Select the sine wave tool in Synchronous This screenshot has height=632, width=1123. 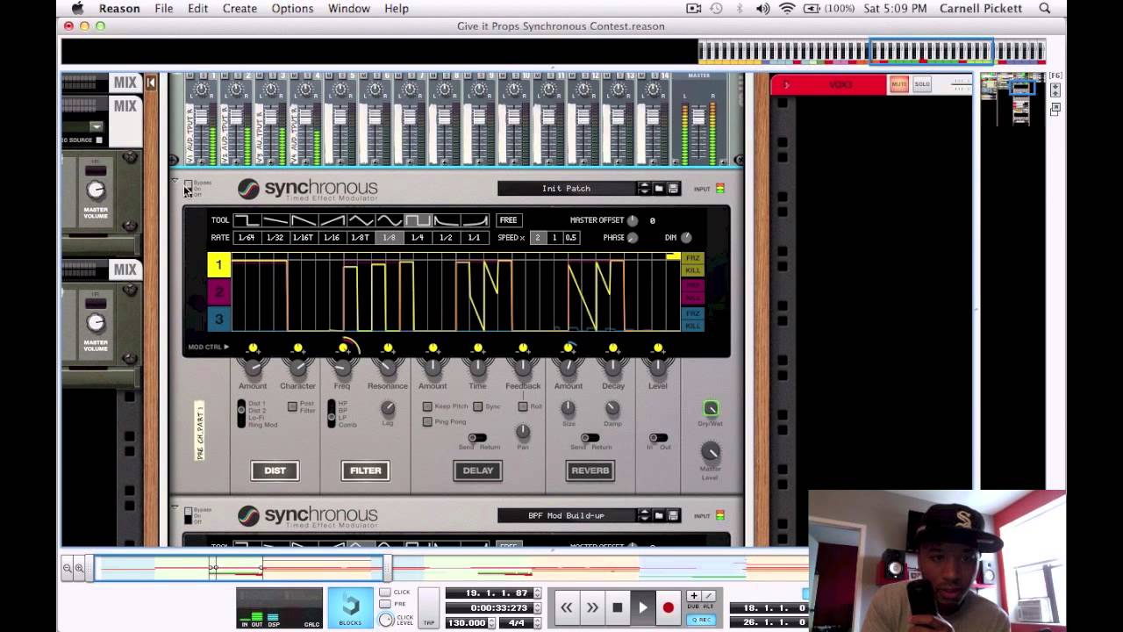[390, 220]
